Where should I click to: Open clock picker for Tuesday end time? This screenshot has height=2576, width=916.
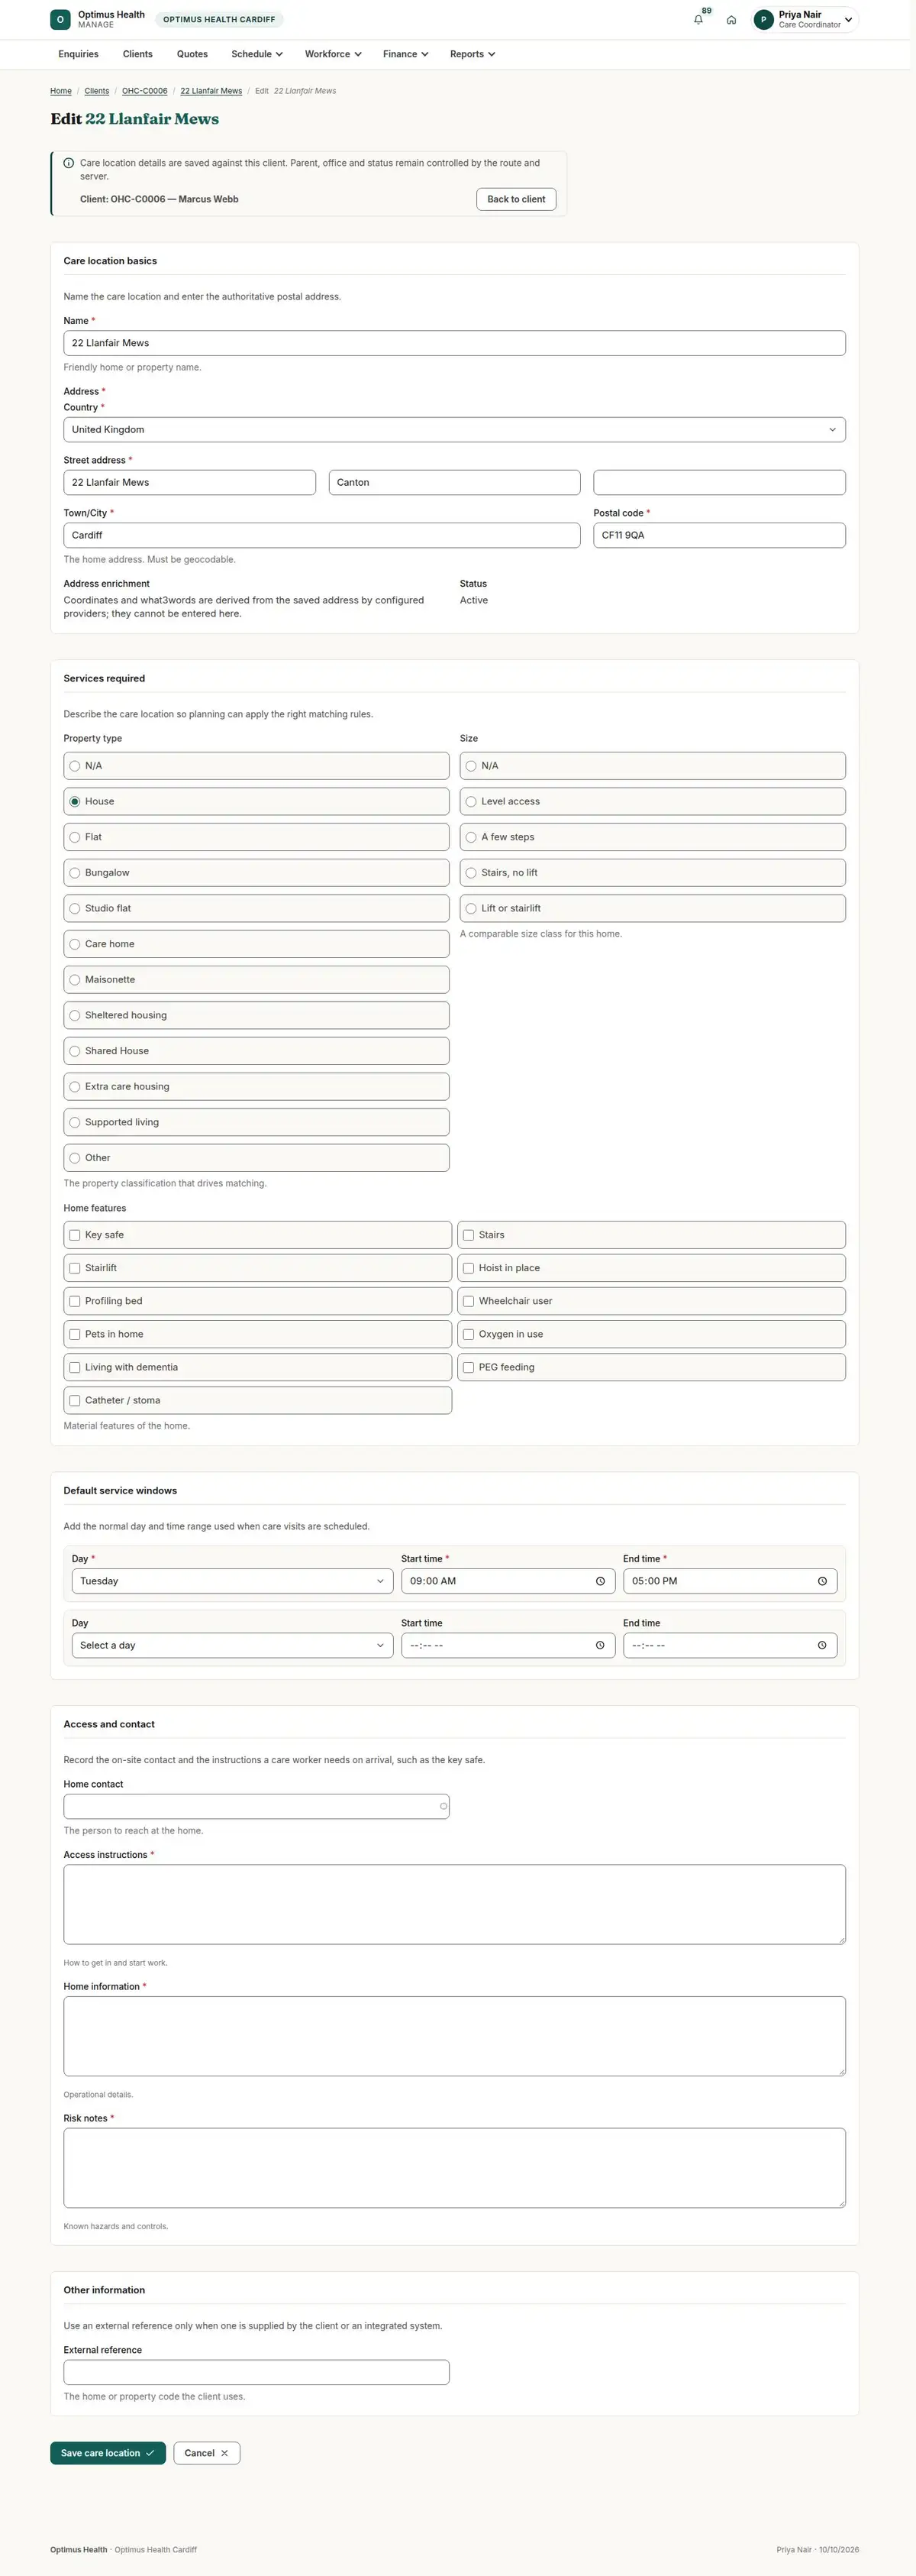(822, 1581)
